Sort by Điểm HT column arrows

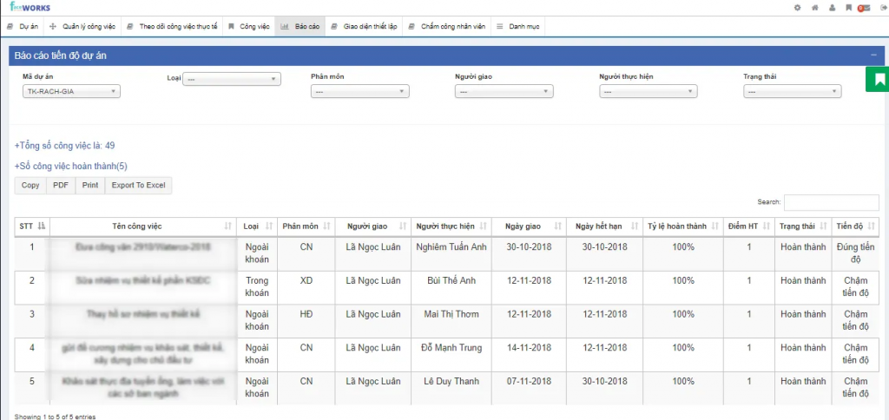coord(767,226)
